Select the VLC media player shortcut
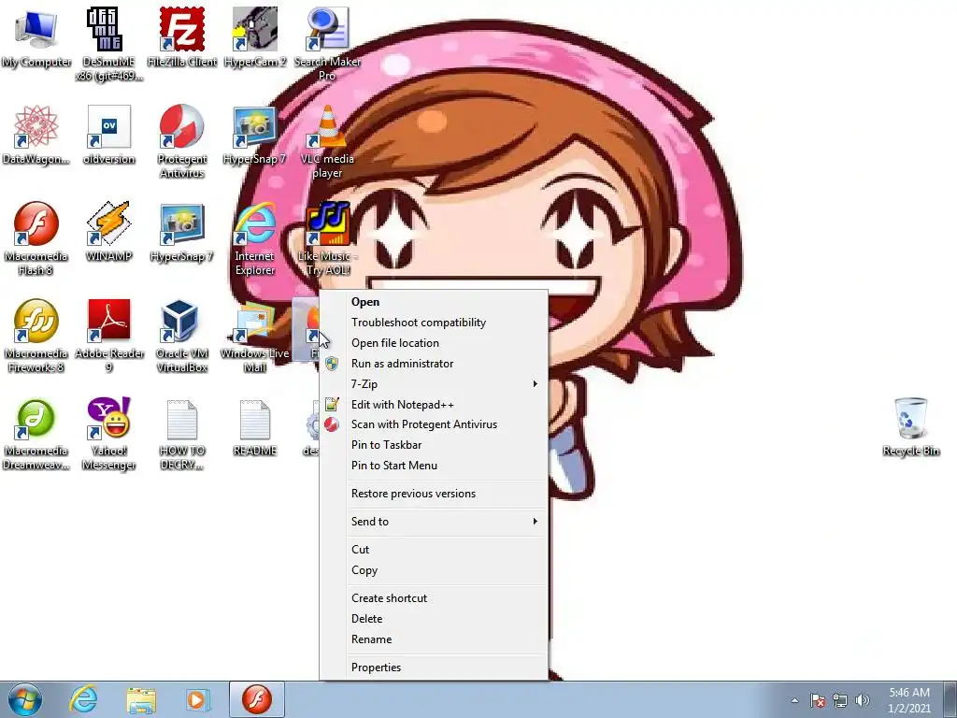This screenshot has height=718, width=957. tap(327, 142)
